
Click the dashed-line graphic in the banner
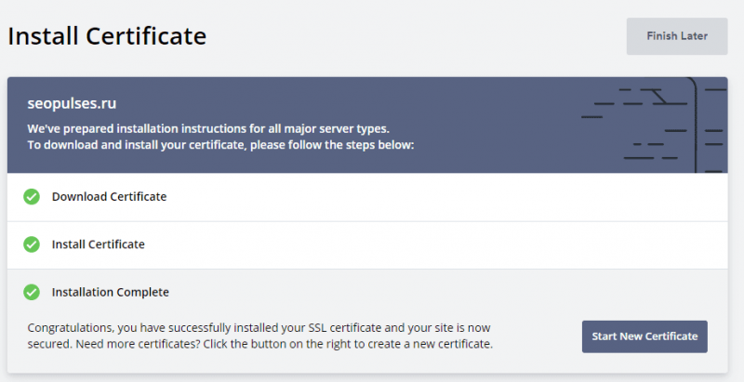(654, 125)
